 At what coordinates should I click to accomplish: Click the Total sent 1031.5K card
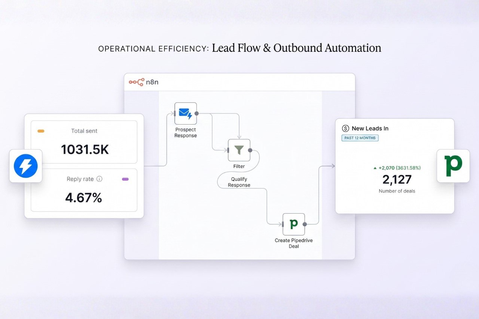point(84,142)
